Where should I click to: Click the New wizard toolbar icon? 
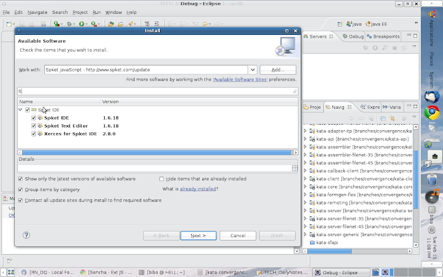tap(9, 24)
